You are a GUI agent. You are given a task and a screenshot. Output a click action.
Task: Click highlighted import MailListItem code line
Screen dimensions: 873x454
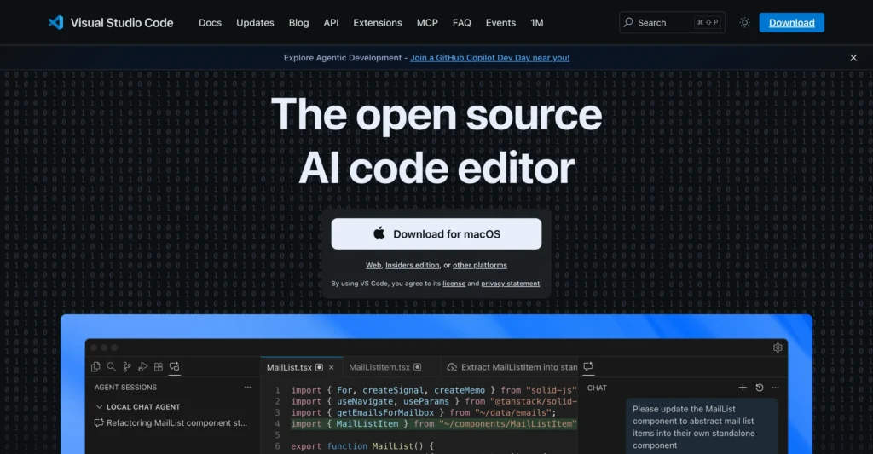(x=434, y=424)
